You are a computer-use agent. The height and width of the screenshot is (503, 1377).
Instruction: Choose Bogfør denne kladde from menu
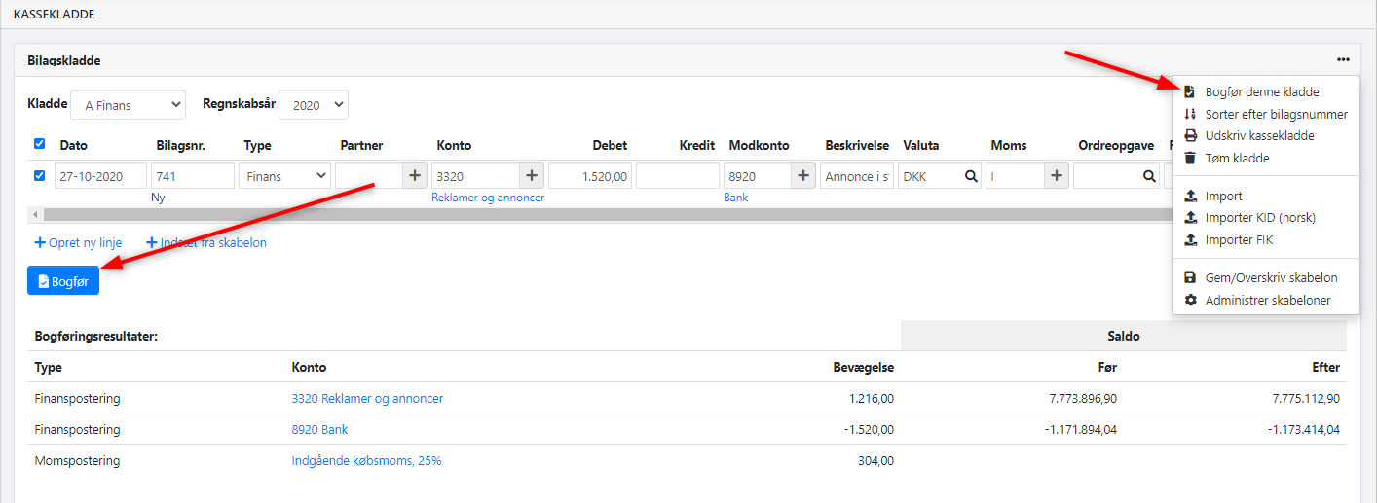pos(1261,92)
